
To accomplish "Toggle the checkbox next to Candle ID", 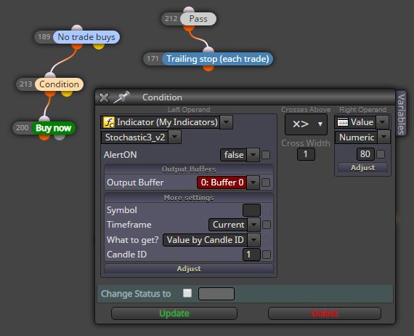I will [x=267, y=255].
